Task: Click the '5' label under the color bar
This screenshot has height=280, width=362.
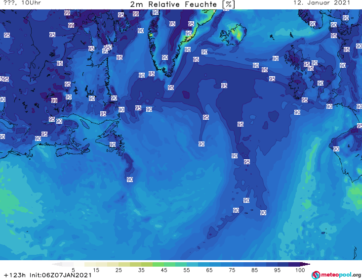Action: (x=73, y=270)
